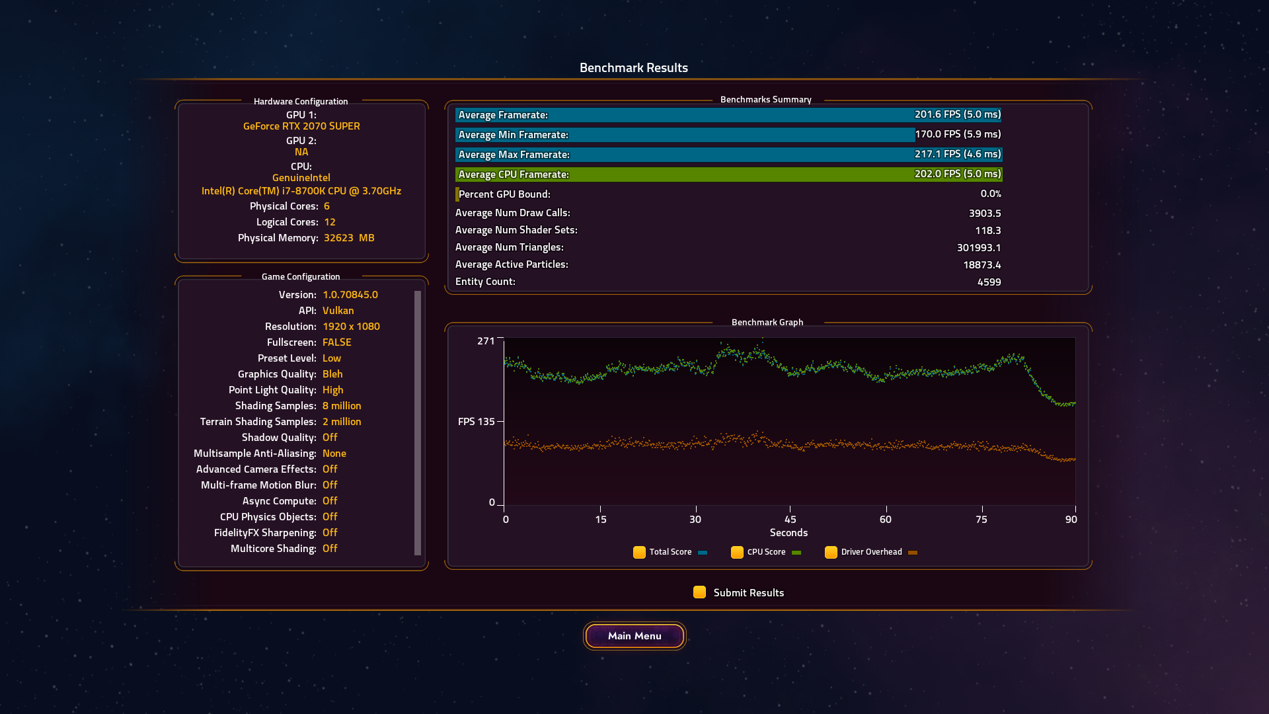
Task: Click the Average Max Framerate bar
Action: 727,154
